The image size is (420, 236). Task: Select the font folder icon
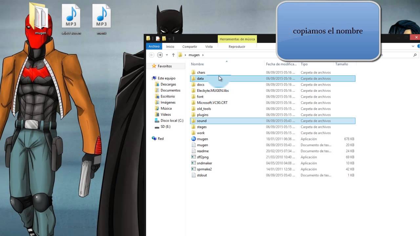194,97
